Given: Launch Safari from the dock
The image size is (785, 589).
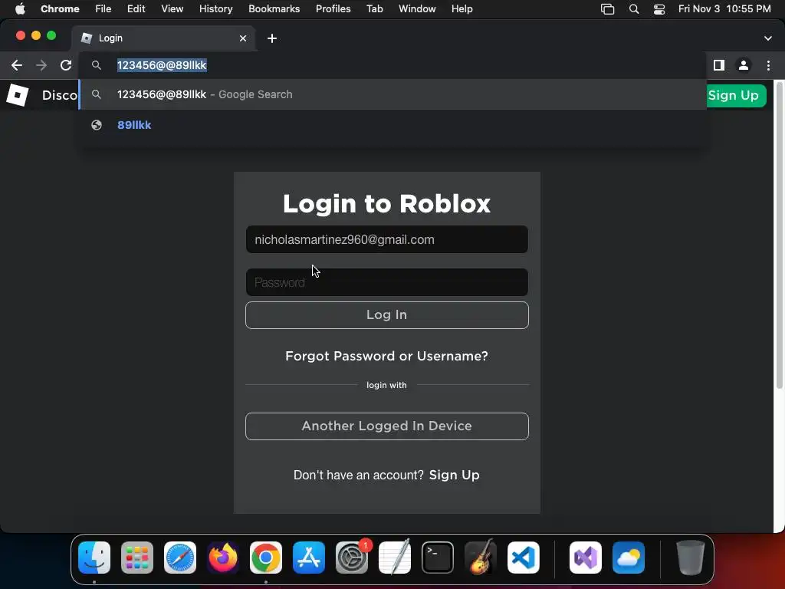Looking at the screenshot, I should click(180, 558).
